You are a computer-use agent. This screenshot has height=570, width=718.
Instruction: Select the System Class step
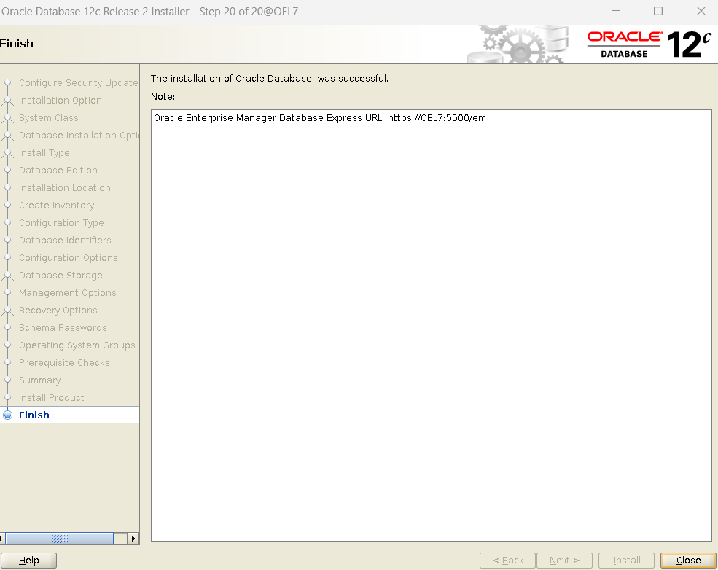click(x=49, y=117)
